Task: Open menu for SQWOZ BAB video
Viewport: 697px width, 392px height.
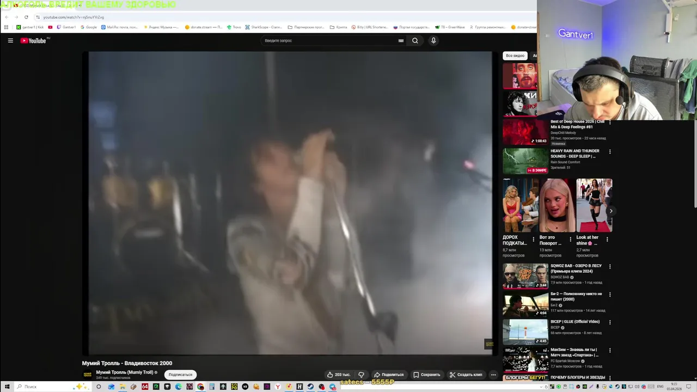Action: click(610, 267)
